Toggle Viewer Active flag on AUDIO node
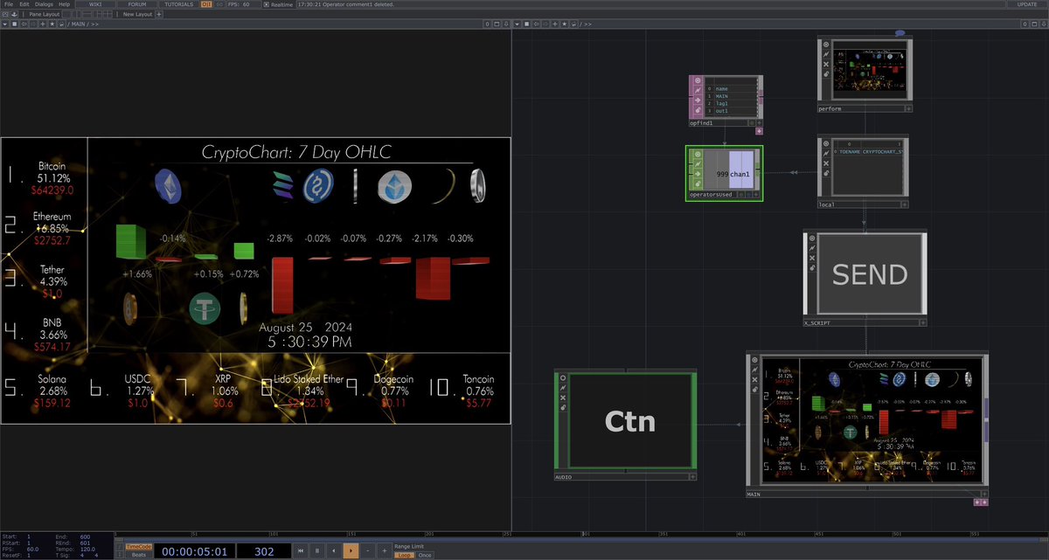 563,377
